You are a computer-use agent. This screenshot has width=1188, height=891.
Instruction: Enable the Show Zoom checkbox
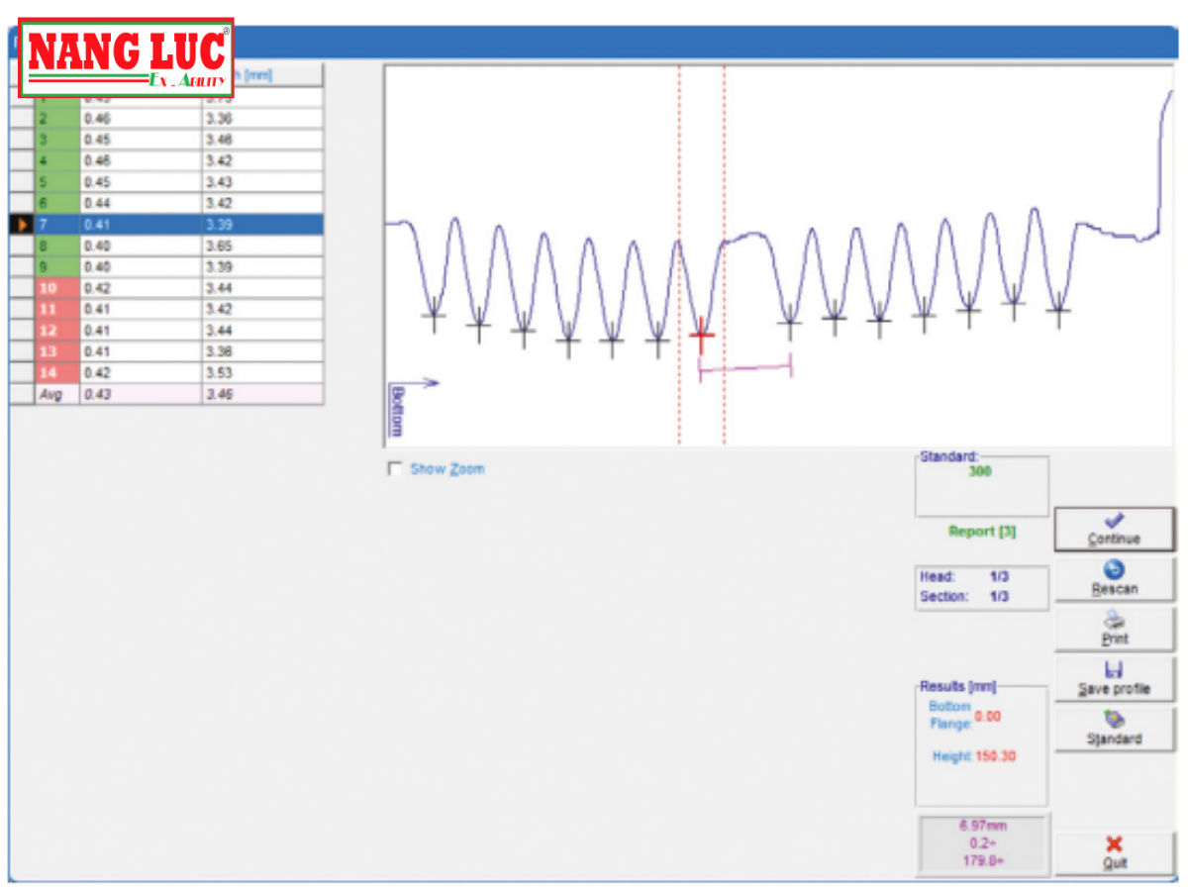(395, 469)
